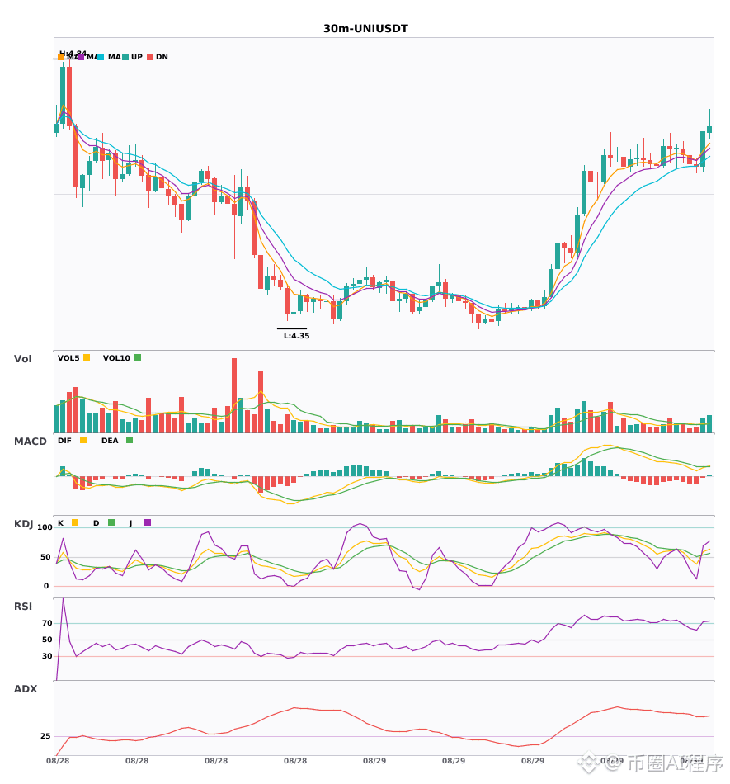
Task: Click the purple J line legend swatch
Action: coord(148,522)
